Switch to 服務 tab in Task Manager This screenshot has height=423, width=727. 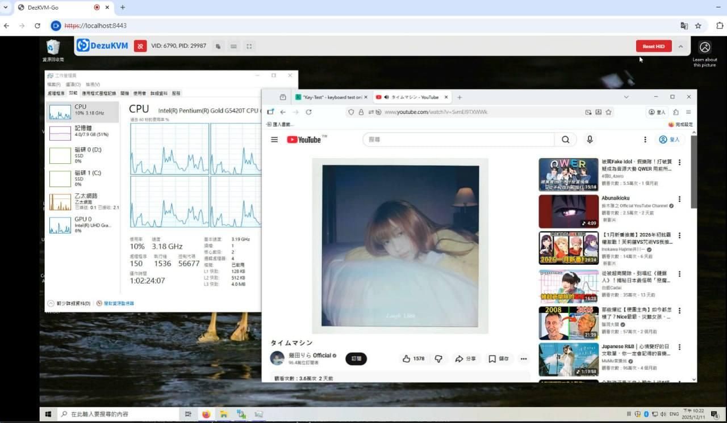point(176,93)
